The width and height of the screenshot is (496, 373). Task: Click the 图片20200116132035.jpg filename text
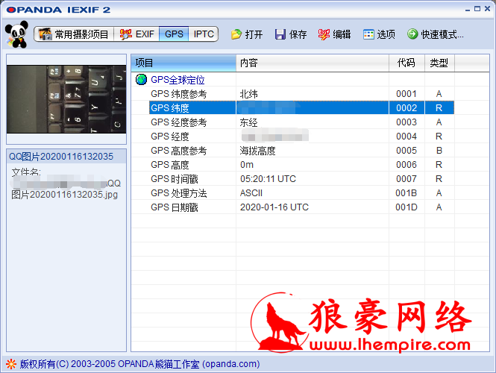pyautogui.click(x=65, y=194)
